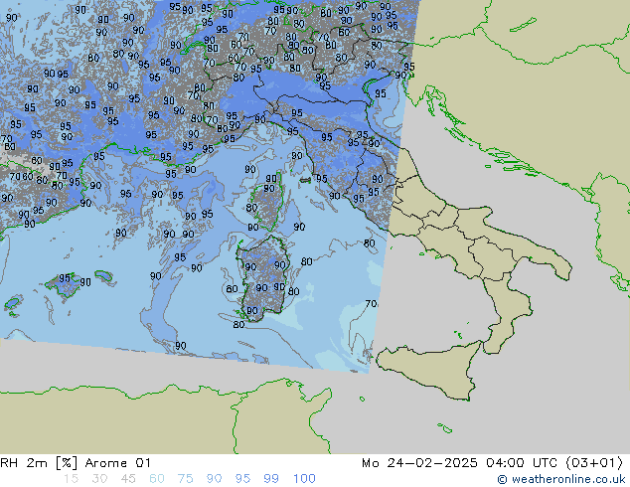Click legend value 45 in the color scale
630x487 pixels.
click(x=128, y=479)
